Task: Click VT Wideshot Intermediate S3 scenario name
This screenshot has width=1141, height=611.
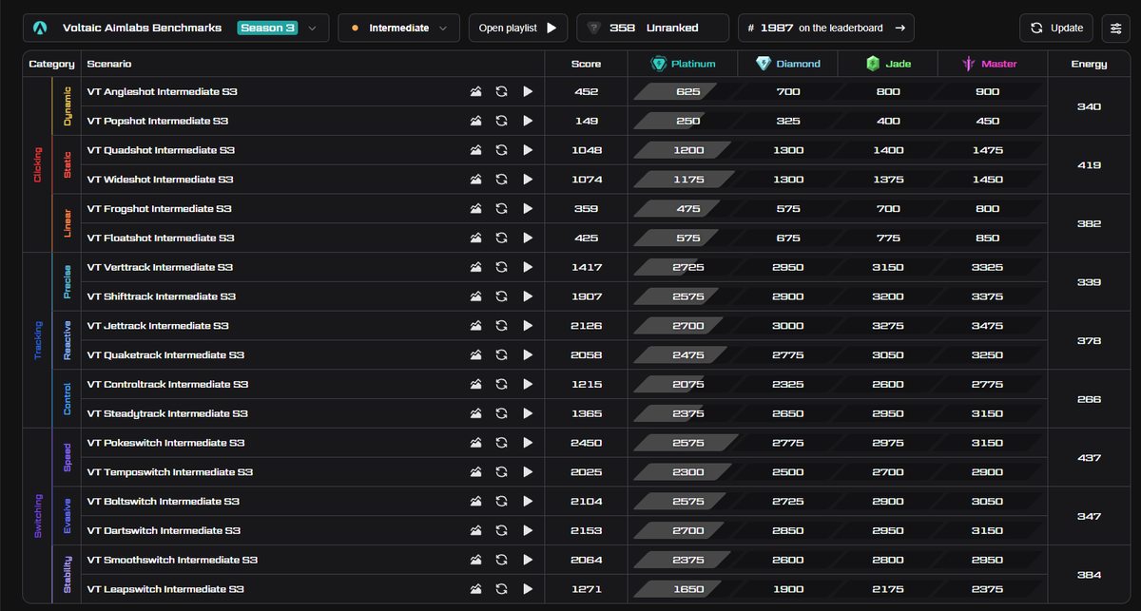Action: tap(160, 180)
